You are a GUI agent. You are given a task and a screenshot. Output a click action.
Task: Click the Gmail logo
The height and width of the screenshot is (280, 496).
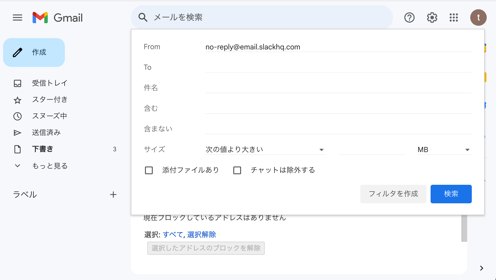(57, 17)
